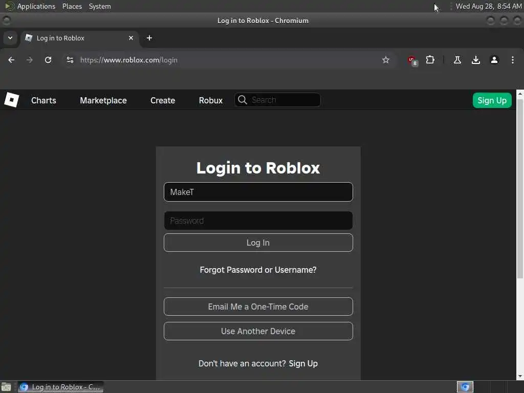Screen dimensions: 524x393
Task: Open site information icon in address bar
Action: (70, 60)
